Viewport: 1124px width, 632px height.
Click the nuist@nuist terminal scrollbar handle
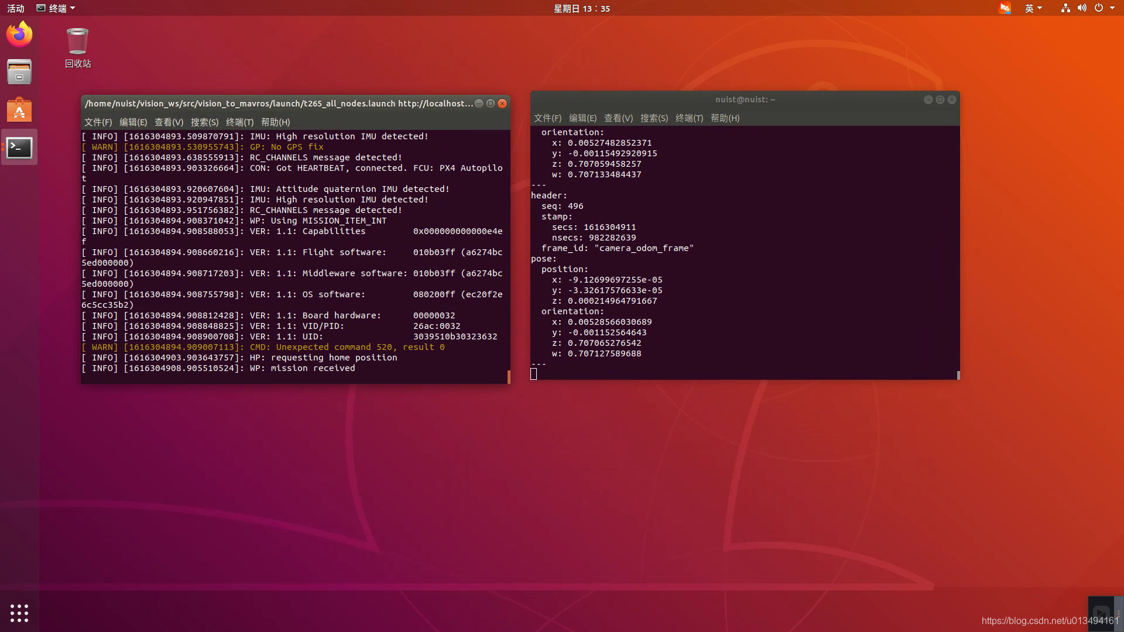tap(958, 375)
